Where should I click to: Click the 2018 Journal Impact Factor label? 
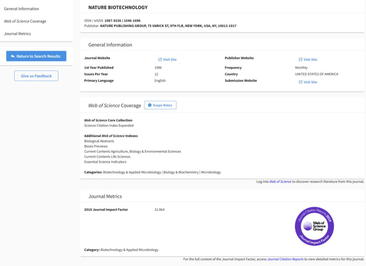[106, 210]
